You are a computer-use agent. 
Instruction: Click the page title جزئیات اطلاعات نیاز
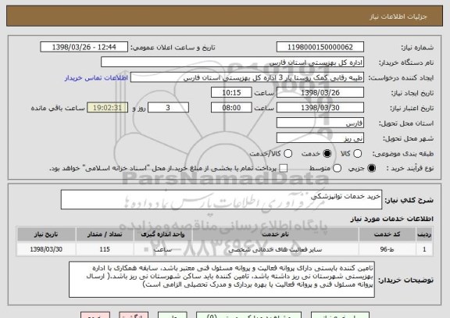pos(398,16)
